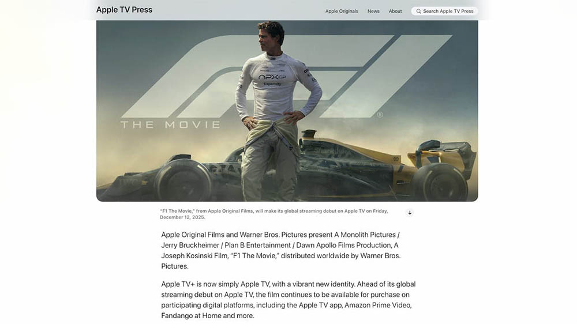Click the F1 logo graphic in banner

click(x=287, y=76)
